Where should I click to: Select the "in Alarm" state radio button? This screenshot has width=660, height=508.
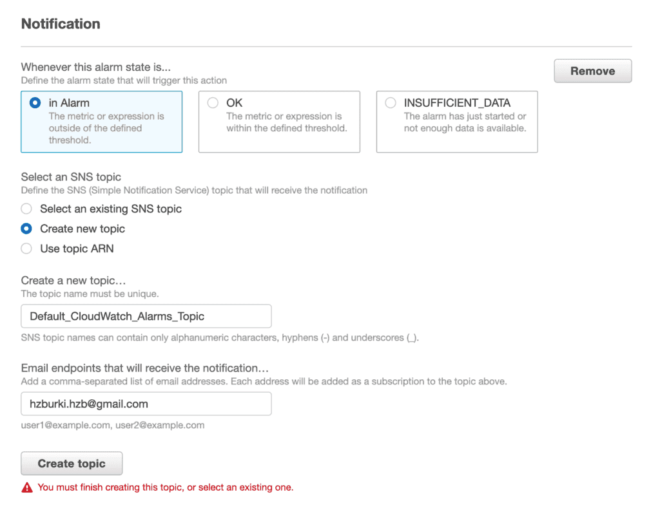click(x=35, y=103)
